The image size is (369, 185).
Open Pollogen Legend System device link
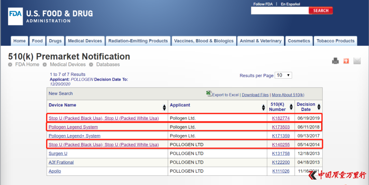coord(73,127)
